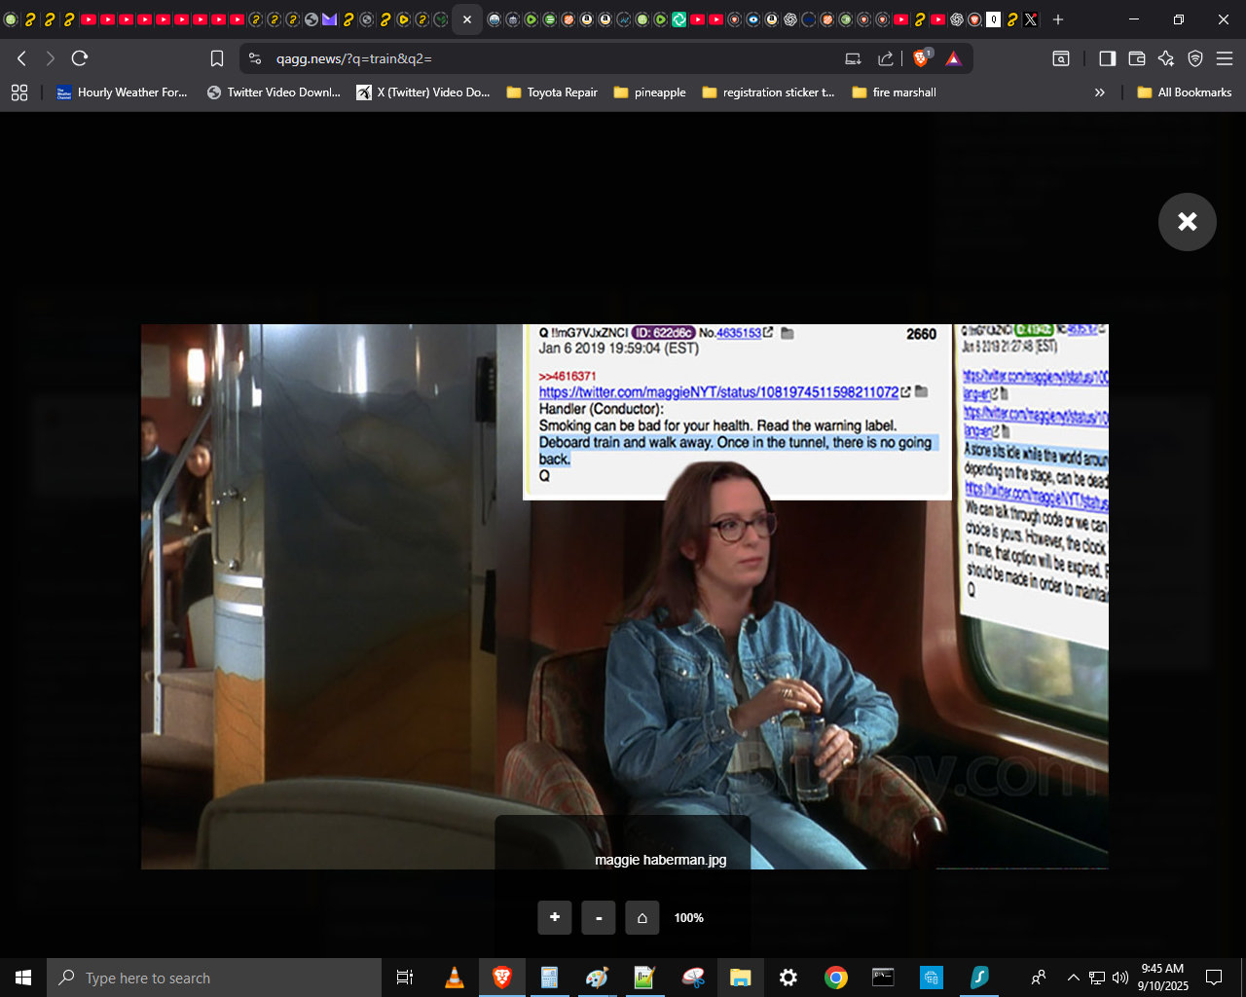
Task: Open the notification center
Action: pyautogui.click(x=1214, y=978)
